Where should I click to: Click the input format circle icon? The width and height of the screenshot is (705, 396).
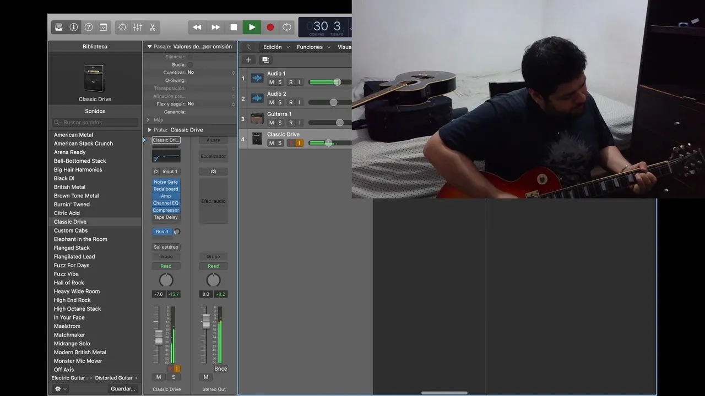tap(156, 172)
